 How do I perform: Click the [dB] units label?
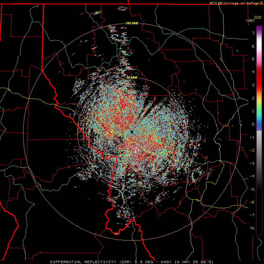(x=251, y=20)
